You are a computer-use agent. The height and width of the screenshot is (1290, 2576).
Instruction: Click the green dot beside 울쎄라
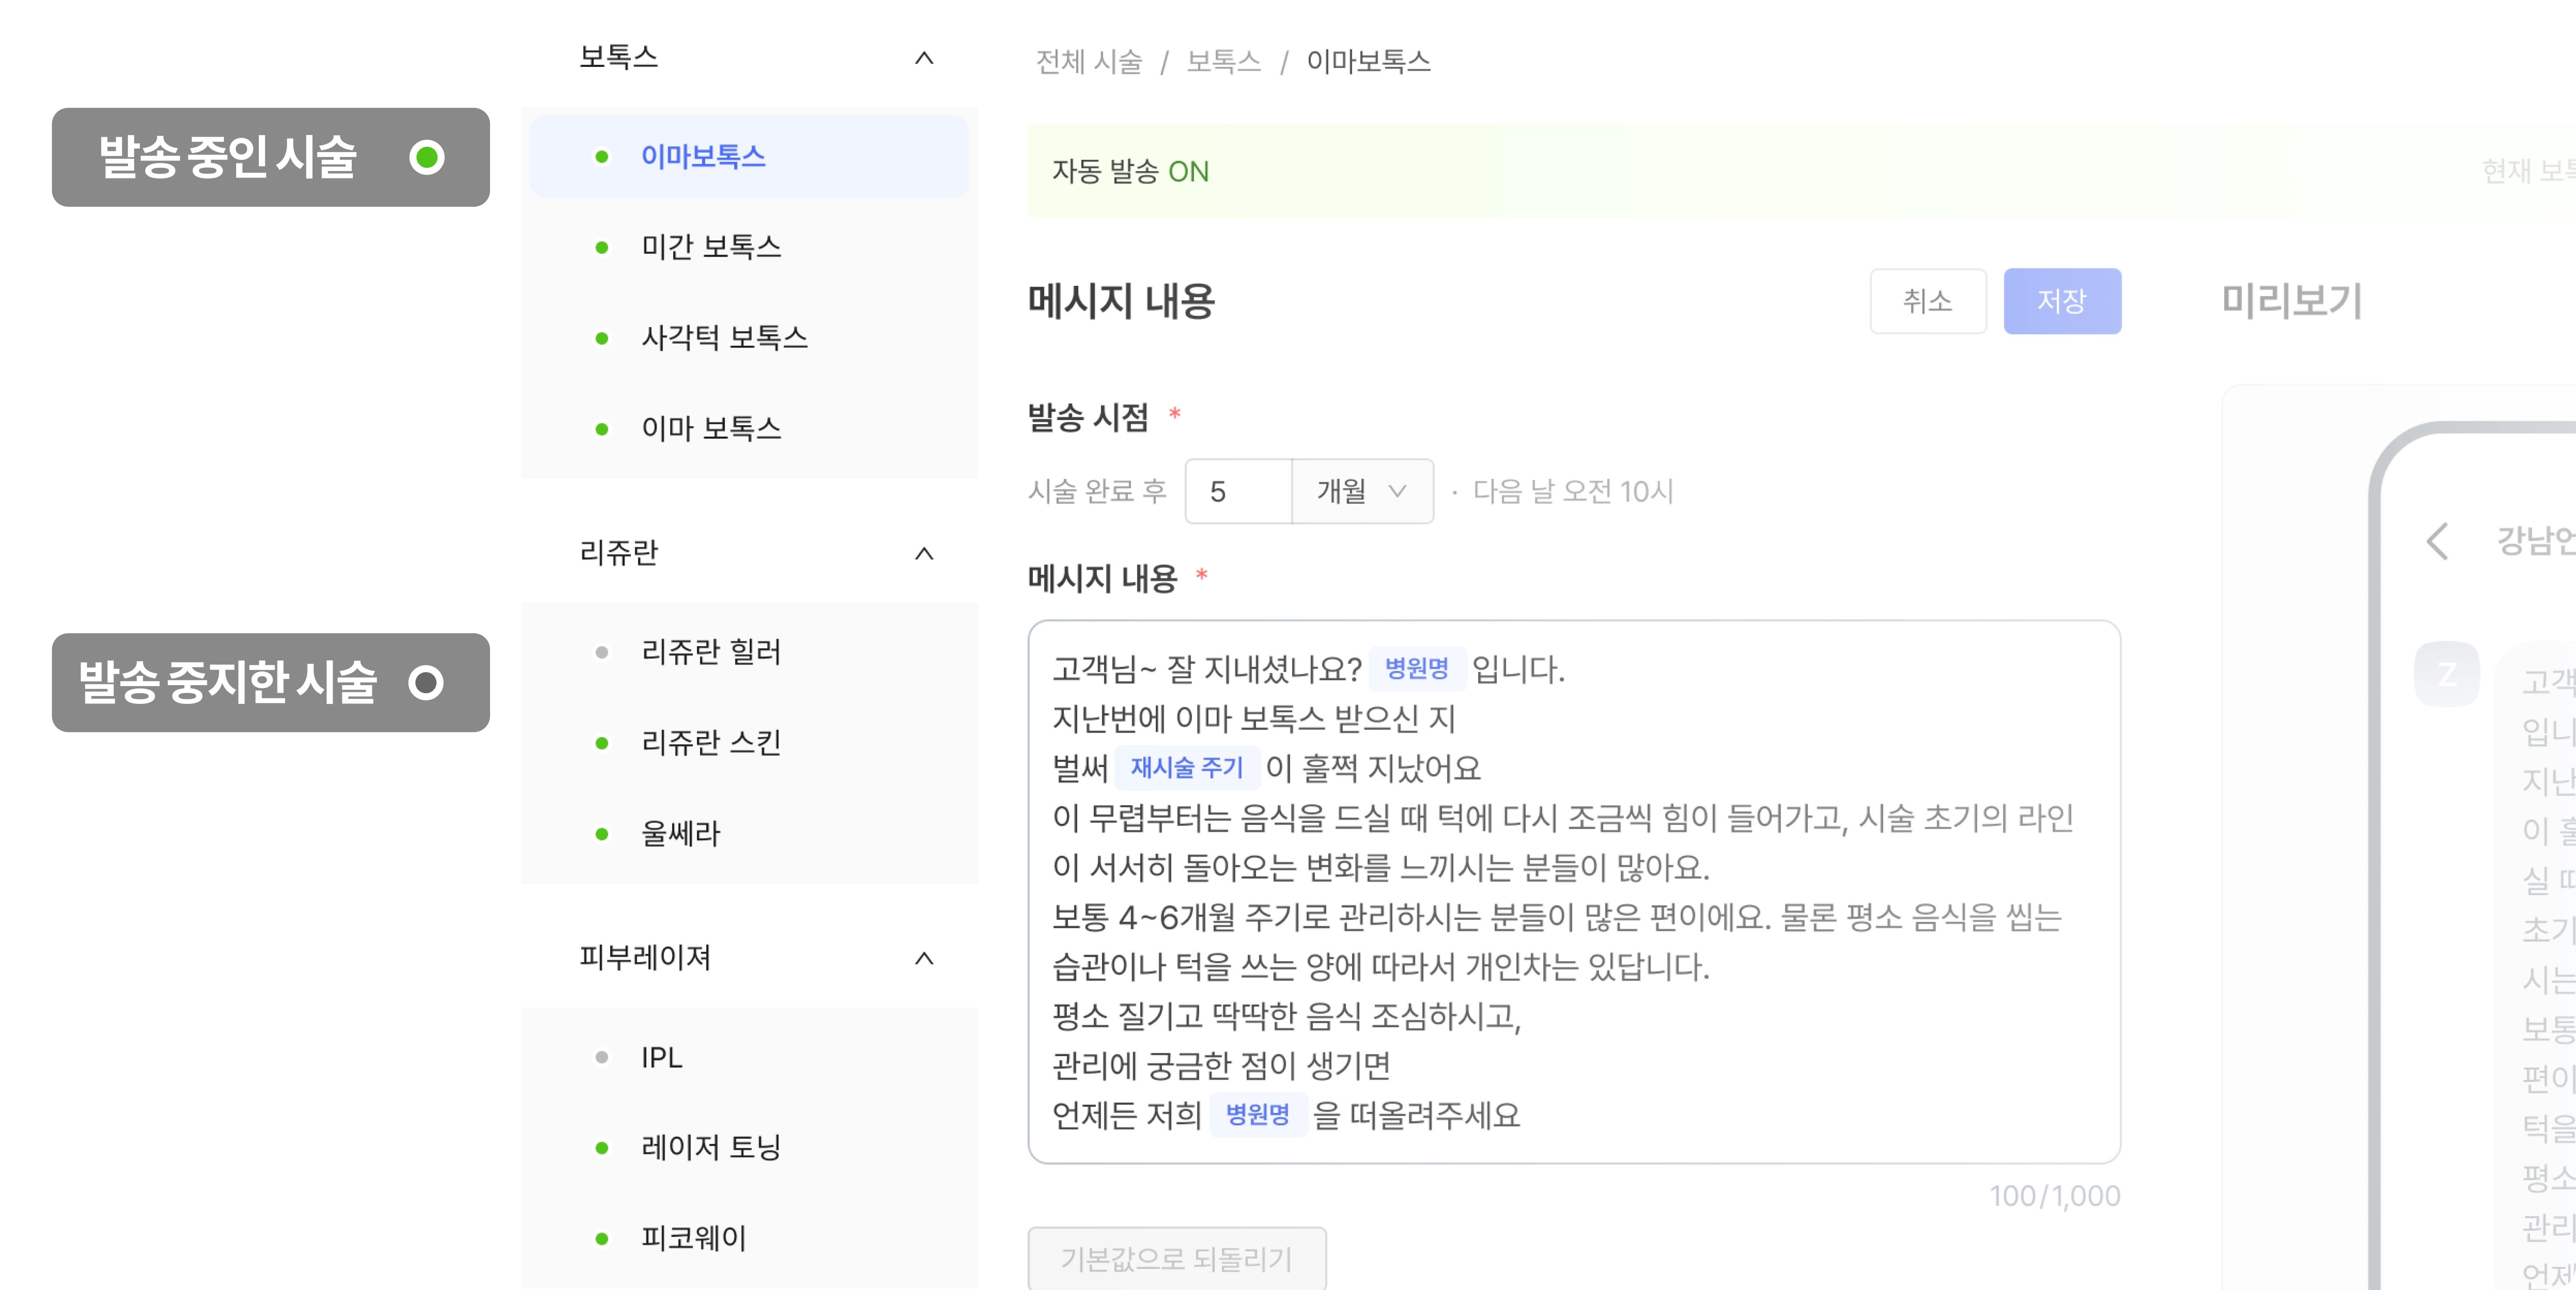pos(601,834)
